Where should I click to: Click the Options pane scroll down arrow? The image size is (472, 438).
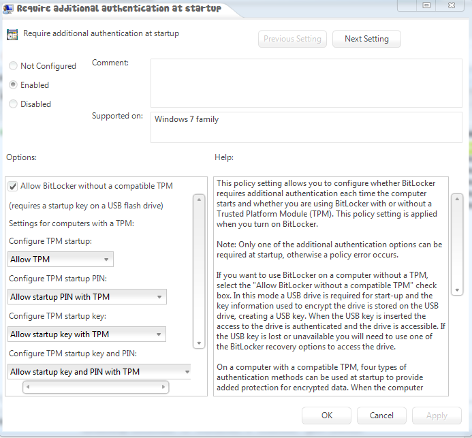(x=199, y=343)
